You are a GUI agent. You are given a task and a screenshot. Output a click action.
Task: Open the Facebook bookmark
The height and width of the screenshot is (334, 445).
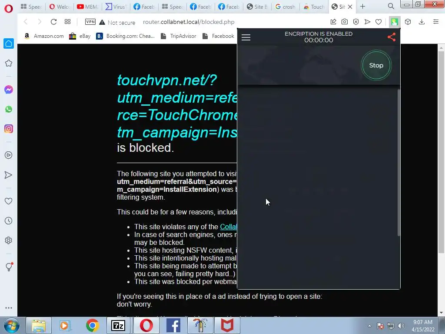click(219, 36)
